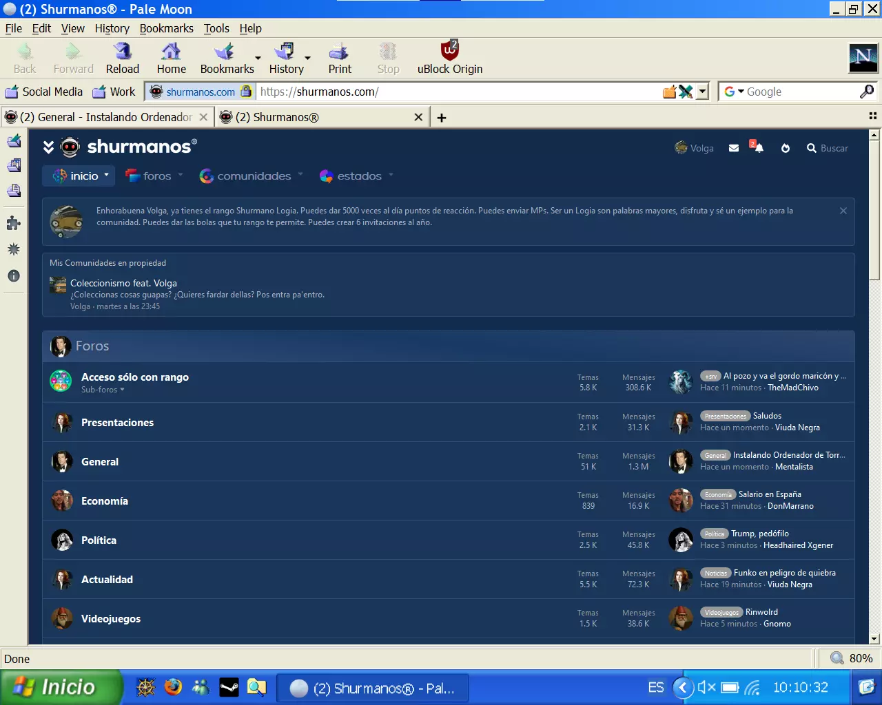Viewport: 882px width, 705px height.
Task: Open the File menu
Action: pyautogui.click(x=14, y=28)
